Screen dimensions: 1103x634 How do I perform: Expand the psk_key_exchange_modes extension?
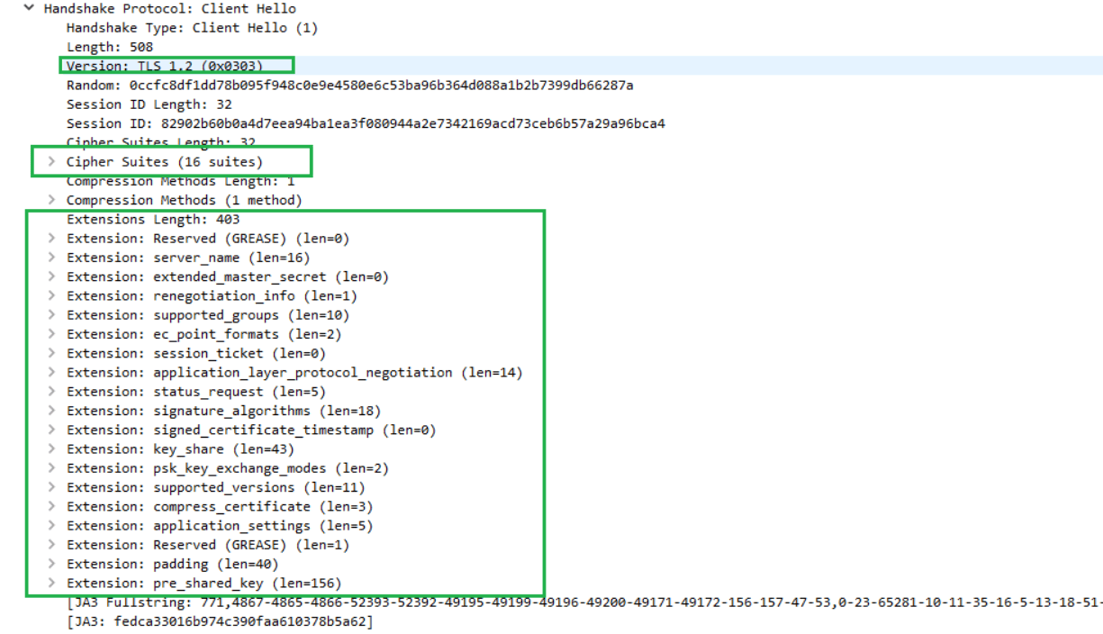[x=51, y=468]
